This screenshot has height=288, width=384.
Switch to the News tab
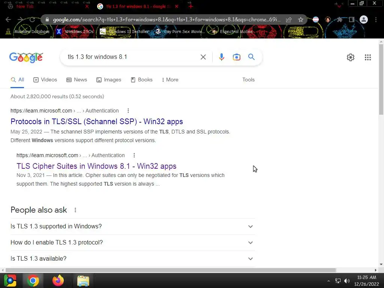(76, 80)
